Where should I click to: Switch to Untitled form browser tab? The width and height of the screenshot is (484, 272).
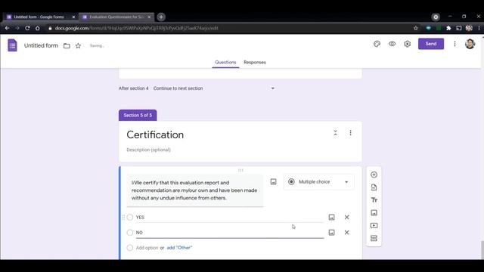tap(39, 17)
